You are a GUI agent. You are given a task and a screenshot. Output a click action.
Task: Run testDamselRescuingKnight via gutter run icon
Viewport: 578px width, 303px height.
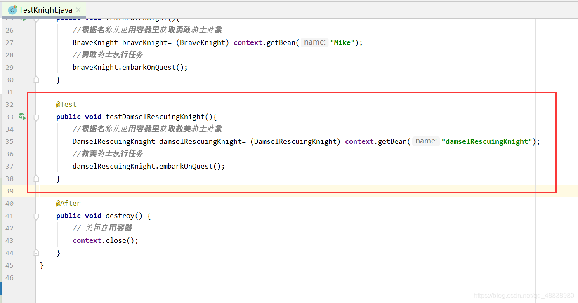(22, 117)
